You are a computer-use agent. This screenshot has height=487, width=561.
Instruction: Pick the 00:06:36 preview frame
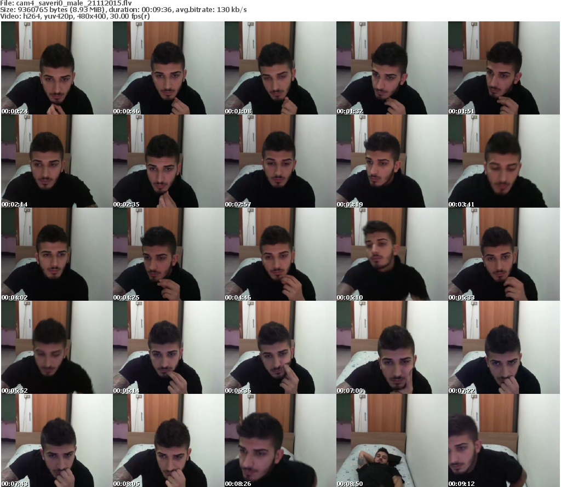coord(280,347)
